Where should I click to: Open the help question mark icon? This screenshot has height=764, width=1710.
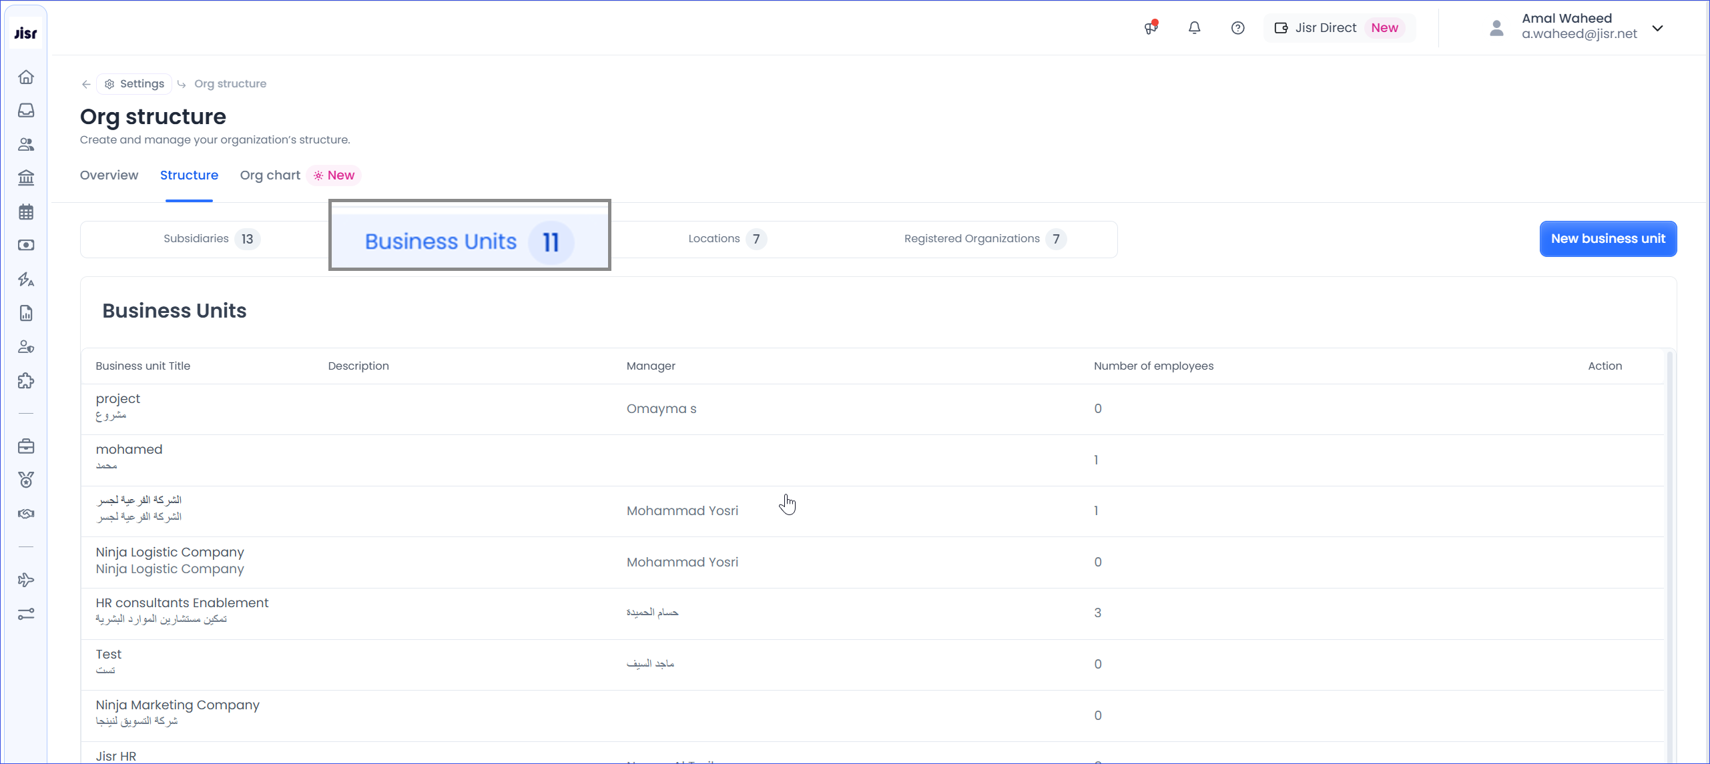1237,28
